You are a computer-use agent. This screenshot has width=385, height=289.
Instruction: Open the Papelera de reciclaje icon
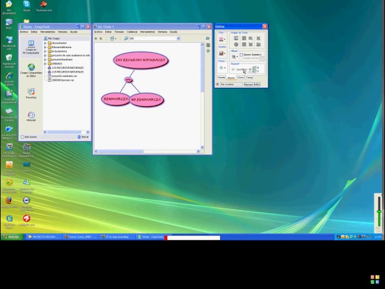point(9,61)
